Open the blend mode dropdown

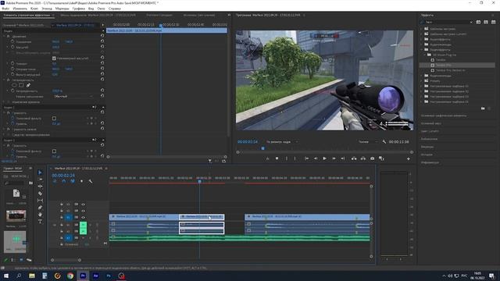(73, 96)
